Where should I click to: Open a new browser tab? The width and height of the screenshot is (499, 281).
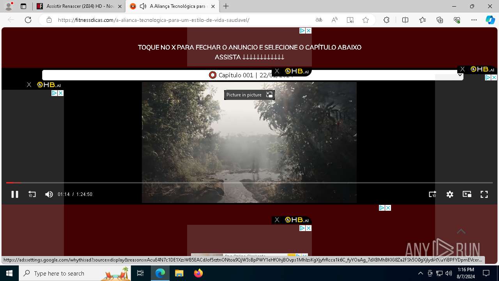[x=226, y=6]
